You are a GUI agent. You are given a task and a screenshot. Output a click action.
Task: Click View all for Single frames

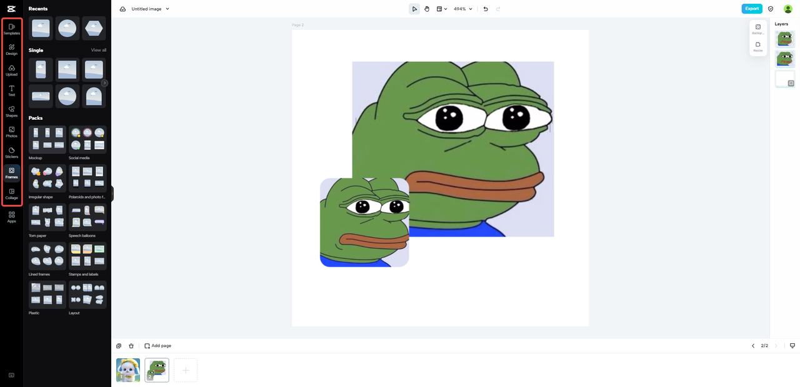99,50
